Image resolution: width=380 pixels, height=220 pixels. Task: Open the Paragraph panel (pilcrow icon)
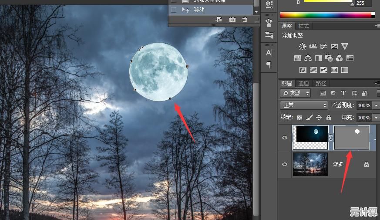pos(269,65)
